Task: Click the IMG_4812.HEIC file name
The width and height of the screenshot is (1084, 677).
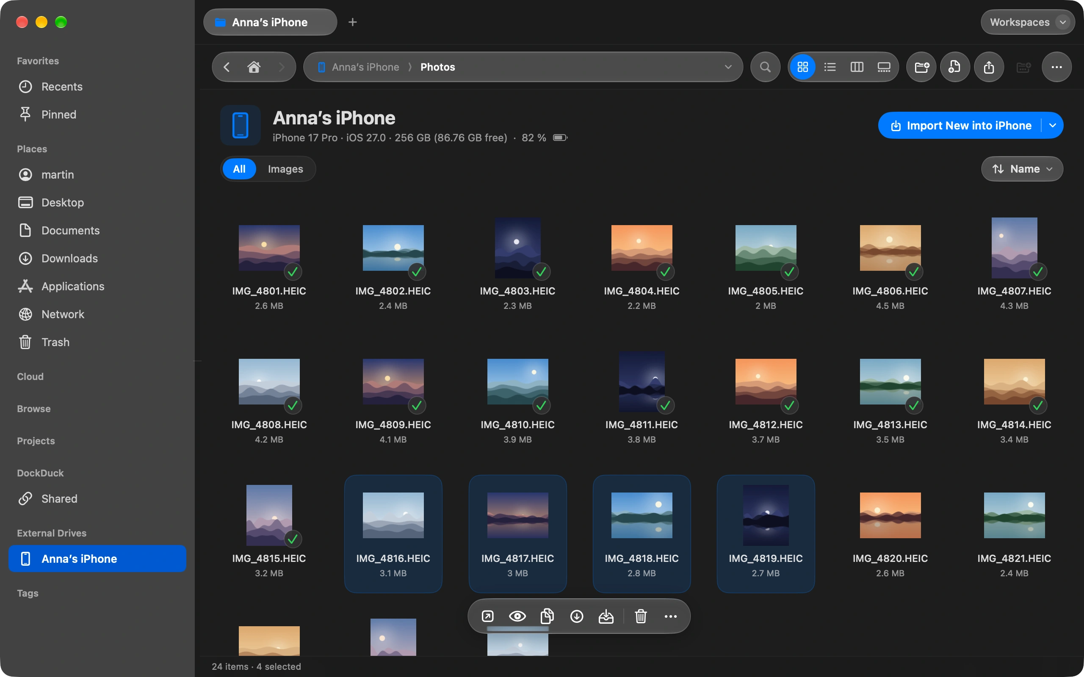Action: pyautogui.click(x=766, y=424)
